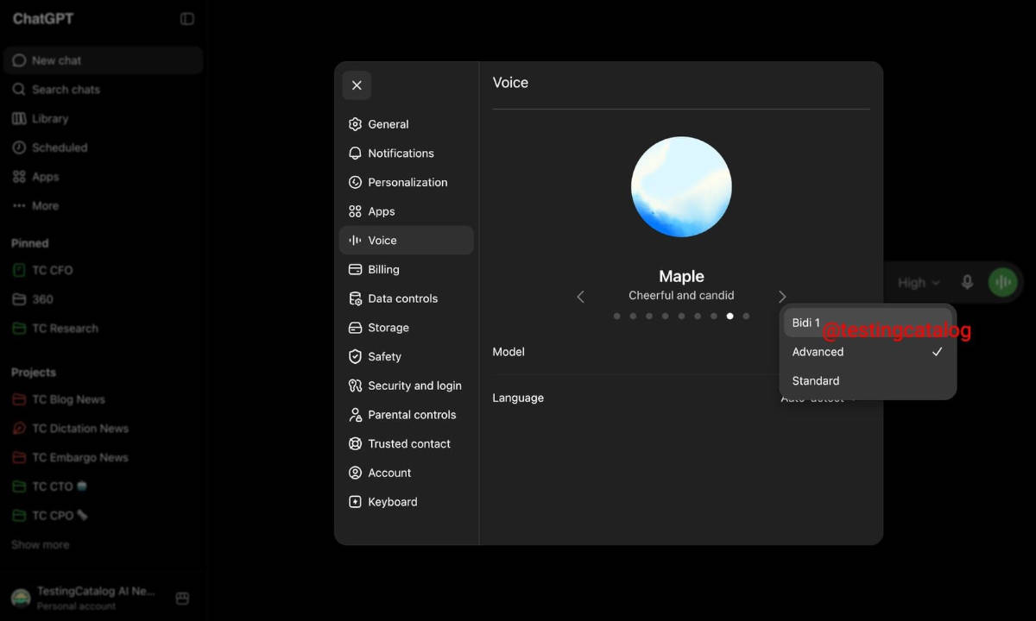Show previous voice with left arrow
Screen dimensions: 1036x621
click(x=580, y=297)
